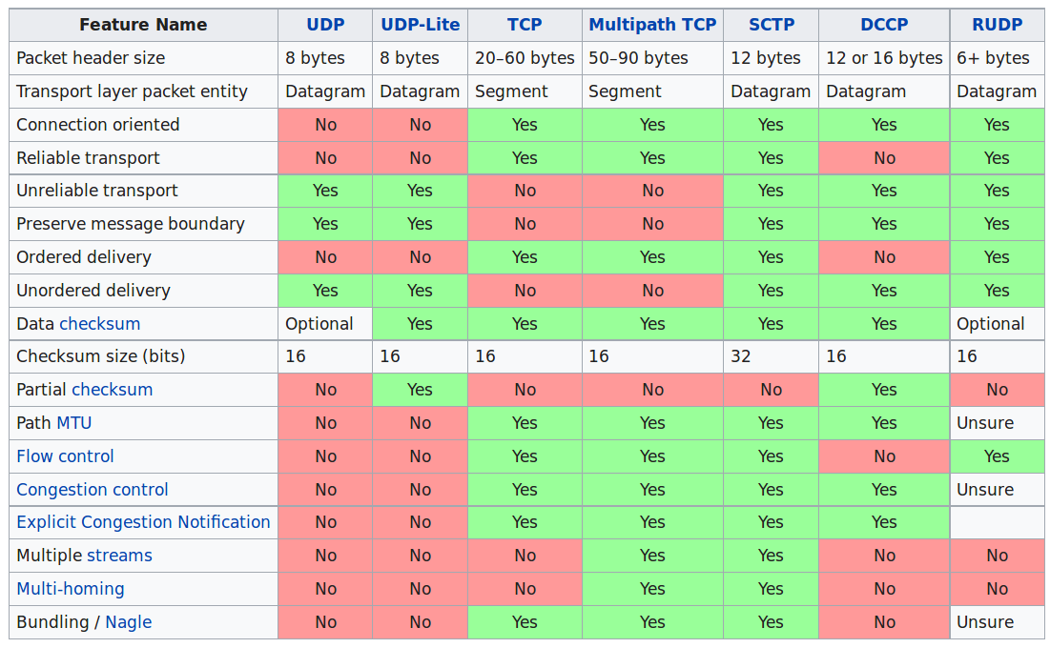The height and width of the screenshot is (648, 1050).
Task: Open the streams link
Action: tap(119, 556)
